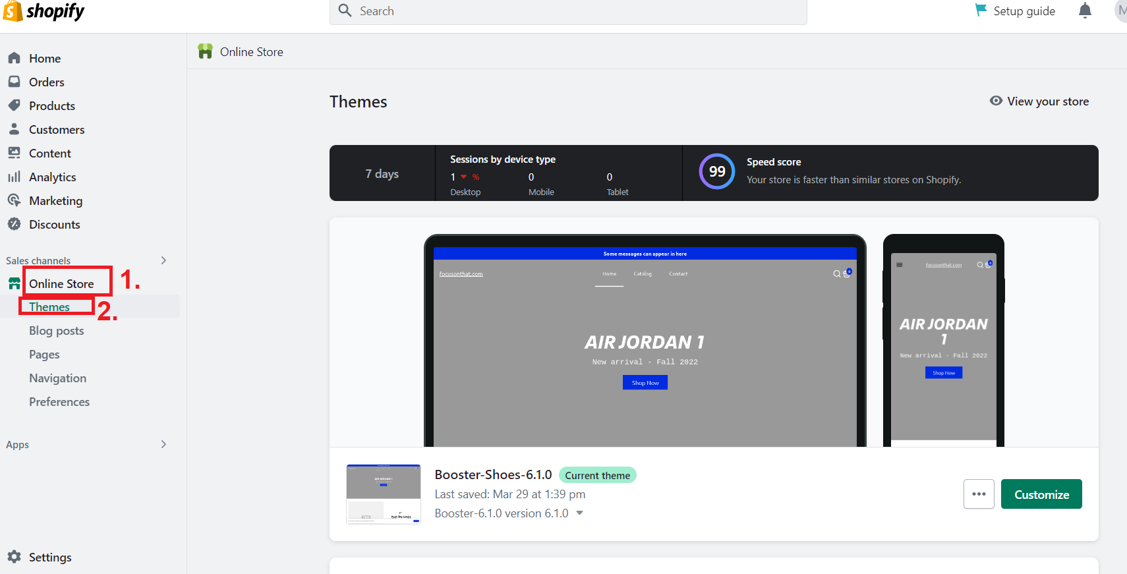Expand the Sales channels chevron
Viewport: 1127px width, 574px height.
[x=163, y=260]
